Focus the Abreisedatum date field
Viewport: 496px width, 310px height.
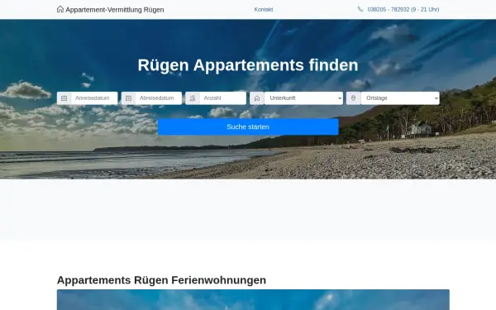coord(159,98)
